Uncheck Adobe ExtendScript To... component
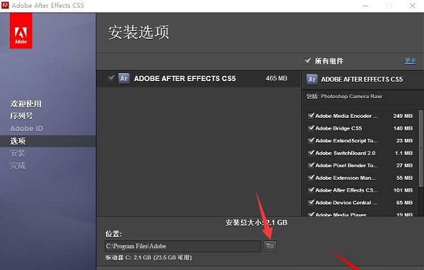This screenshot has height=270, width=424. [311, 140]
